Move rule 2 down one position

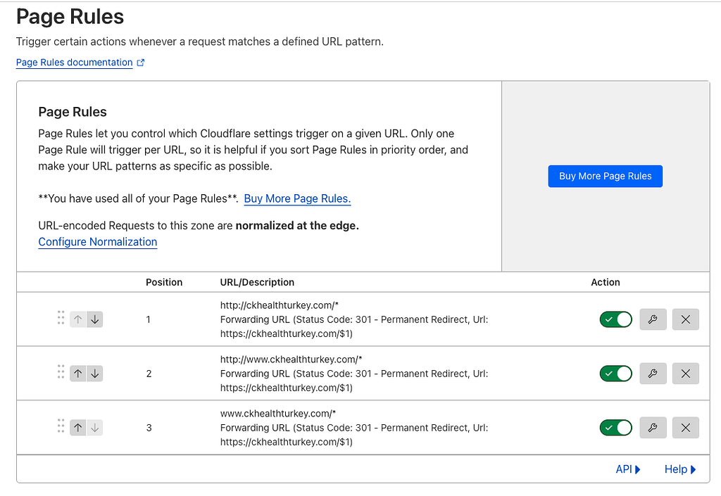[95, 374]
